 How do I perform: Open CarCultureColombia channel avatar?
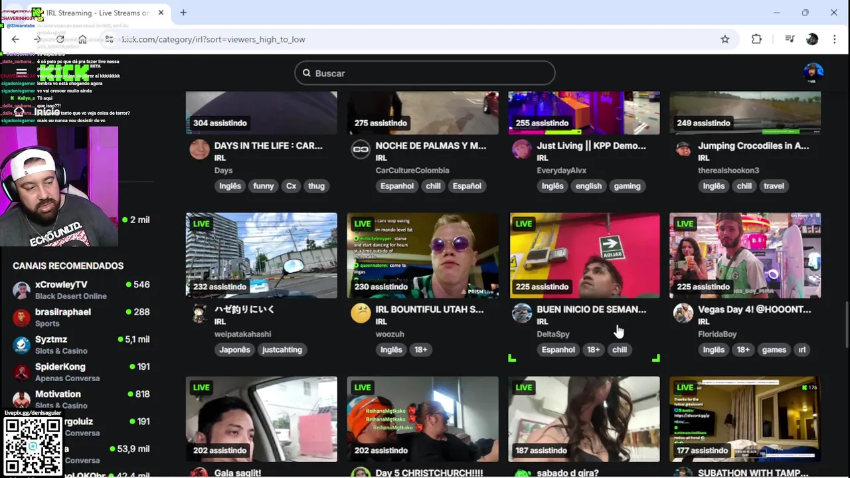[x=361, y=149]
